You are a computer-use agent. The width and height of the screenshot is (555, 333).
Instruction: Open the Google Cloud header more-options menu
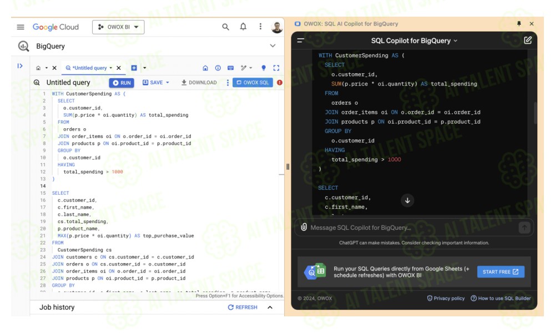pos(260,27)
